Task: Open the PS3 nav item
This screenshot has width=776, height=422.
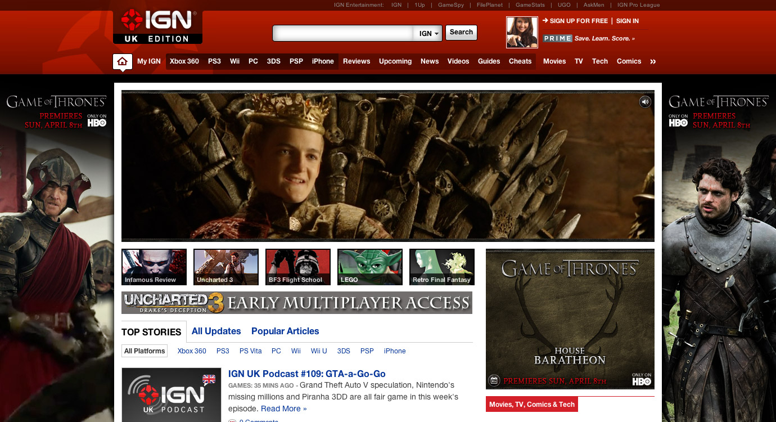Action: click(214, 61)
